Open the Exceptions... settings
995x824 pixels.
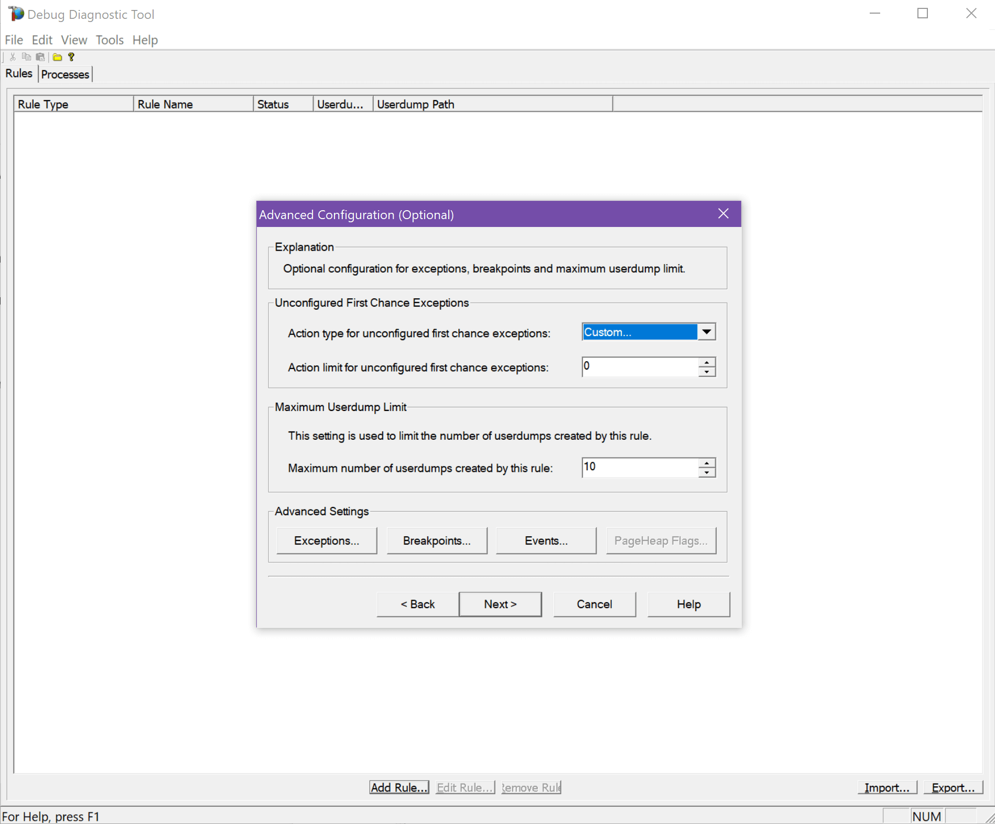pos(327,540)
